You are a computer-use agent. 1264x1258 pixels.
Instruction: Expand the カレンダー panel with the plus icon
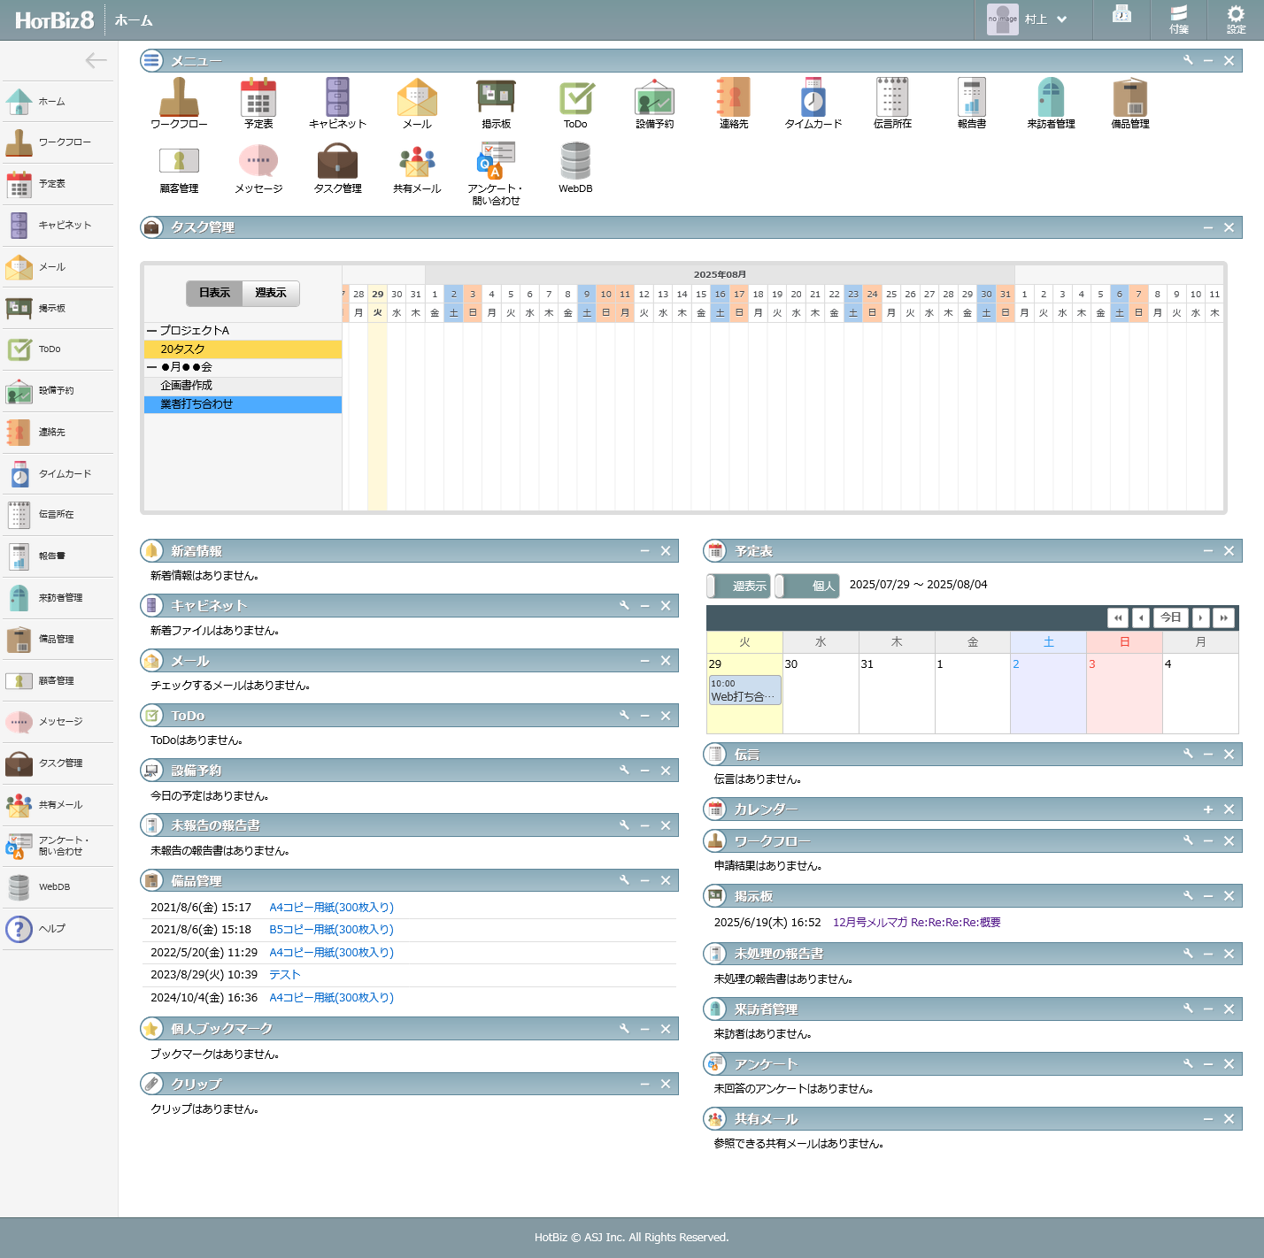(1208, 809)
